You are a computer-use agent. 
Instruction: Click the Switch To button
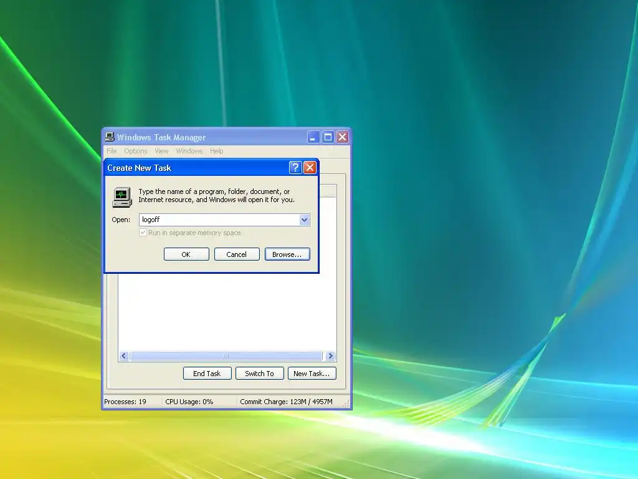(x=260, y=374)
